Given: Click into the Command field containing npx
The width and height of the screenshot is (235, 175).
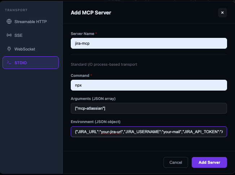Looking at the screenshot, I should pos(149,85).
